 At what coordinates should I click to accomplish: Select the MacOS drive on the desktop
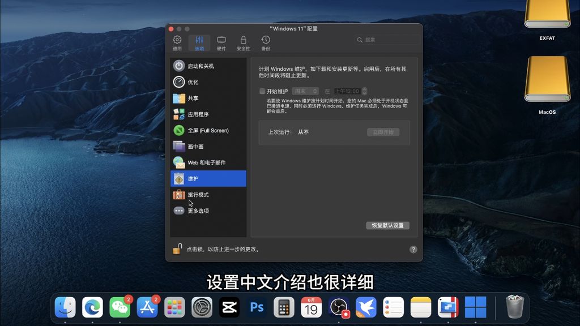point(547,85)
